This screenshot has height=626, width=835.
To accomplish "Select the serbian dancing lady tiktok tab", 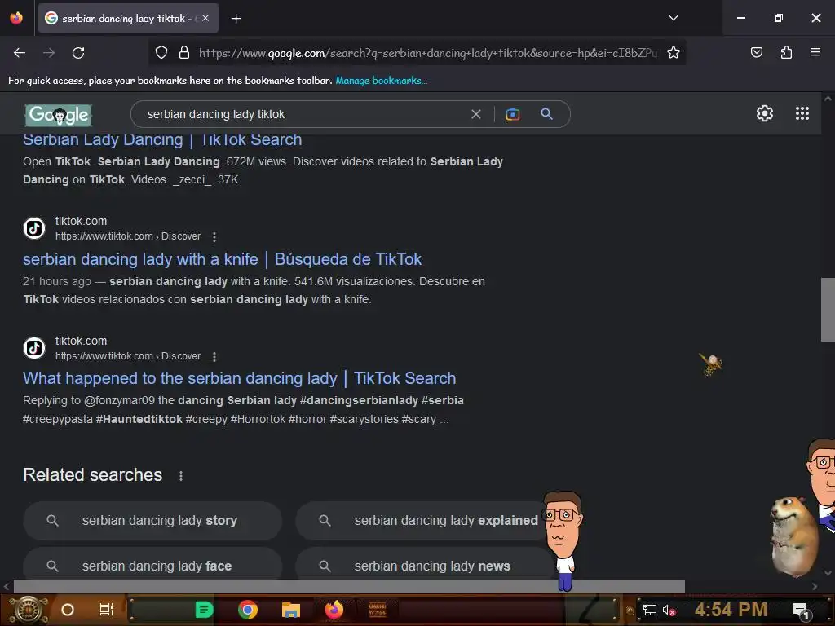I will tap(128, 18).
